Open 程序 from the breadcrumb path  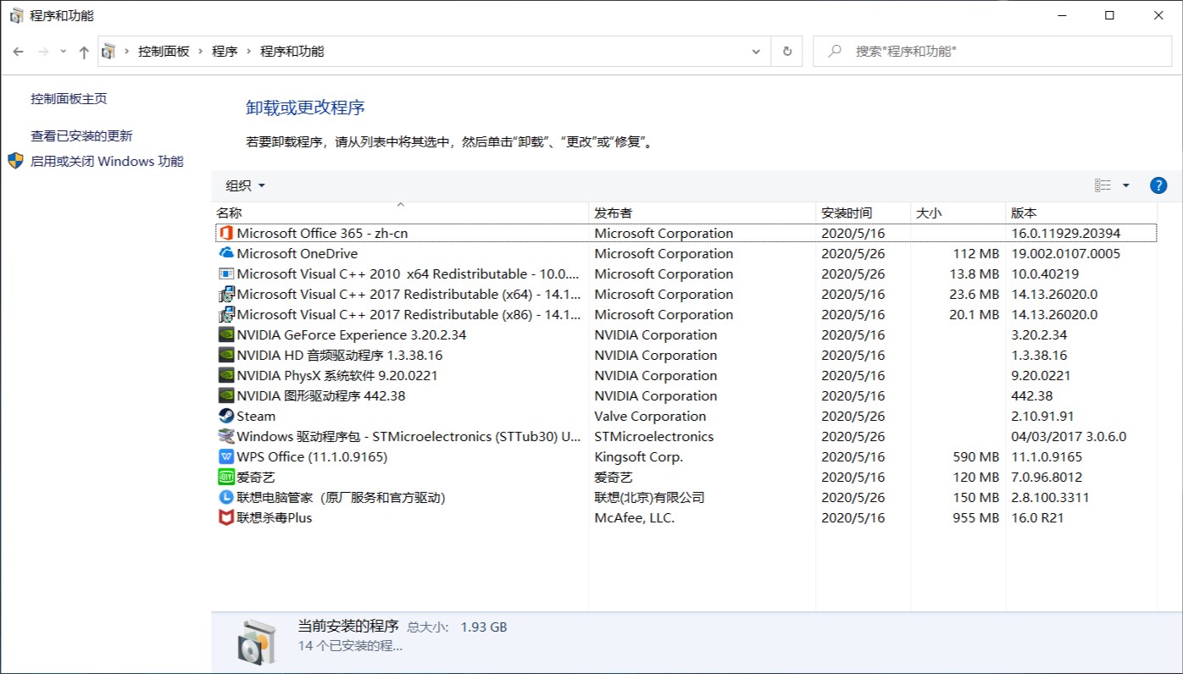tap(225, 51)
